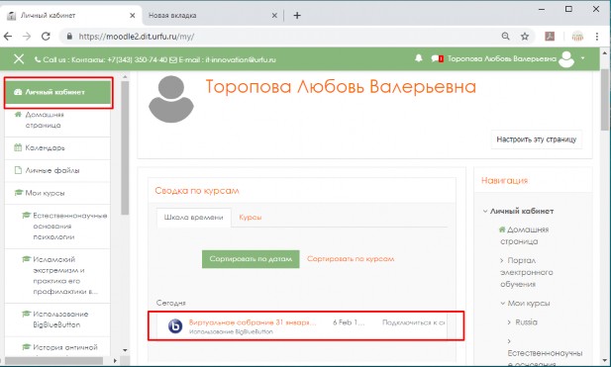The image size is (611, 367).
Task: Go back with browser back arrow
Action: click(8, 37)
